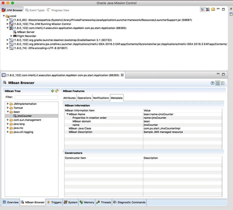Open the Triggers bottom tab
This screenshot has height=210, width=233.
(54, 202)
